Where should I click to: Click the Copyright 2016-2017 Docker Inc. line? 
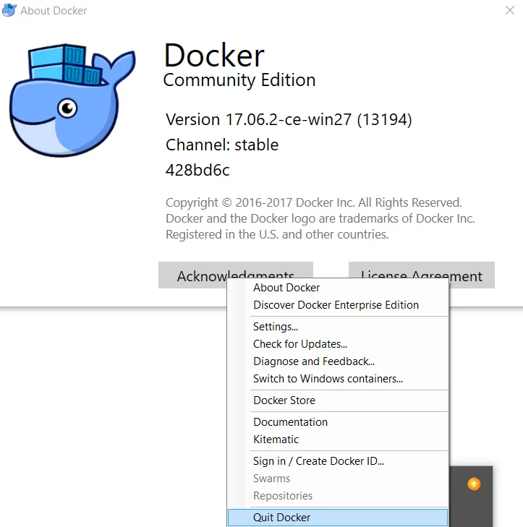click(x=314, y=202)
